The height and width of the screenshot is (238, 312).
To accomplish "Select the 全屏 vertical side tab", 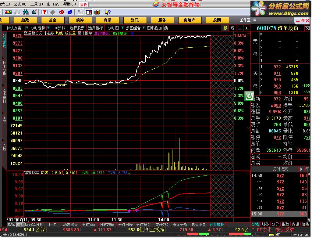I will pyautogui.click(x=4, y=120).
